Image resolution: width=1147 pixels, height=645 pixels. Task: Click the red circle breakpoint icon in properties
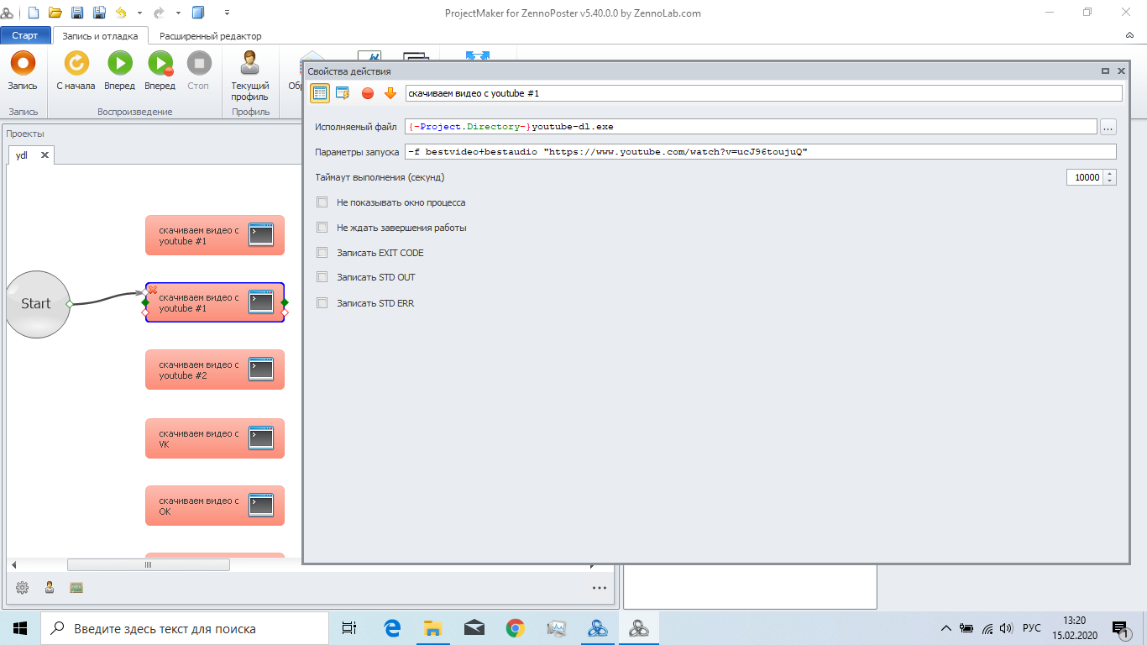point(367,92)
